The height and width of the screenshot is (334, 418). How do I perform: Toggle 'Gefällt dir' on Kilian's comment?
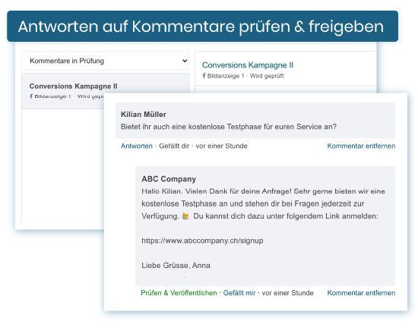pos(174,146)
